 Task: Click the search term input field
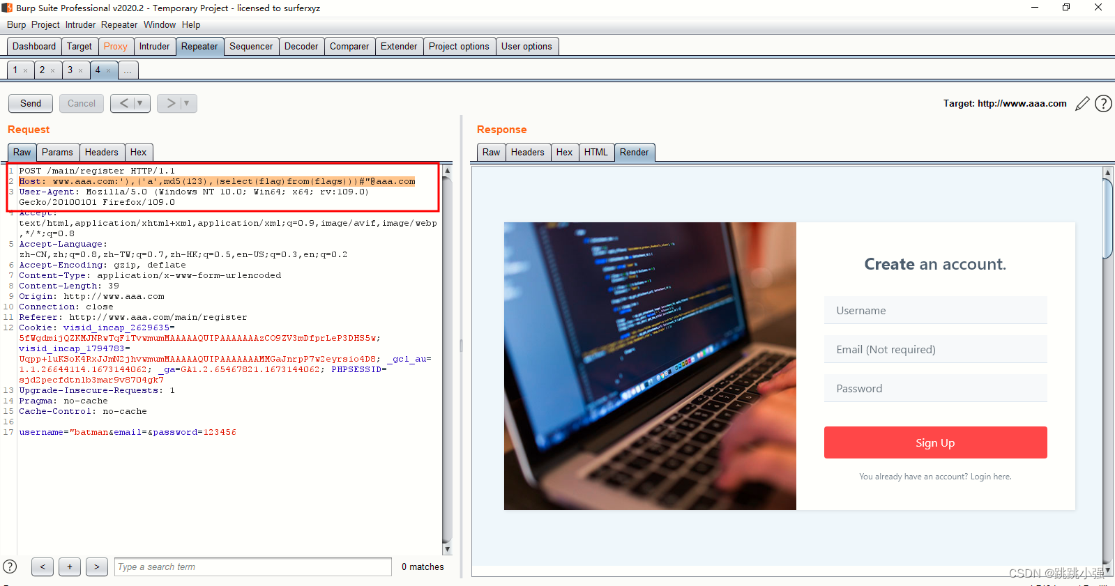click(253, 566)
